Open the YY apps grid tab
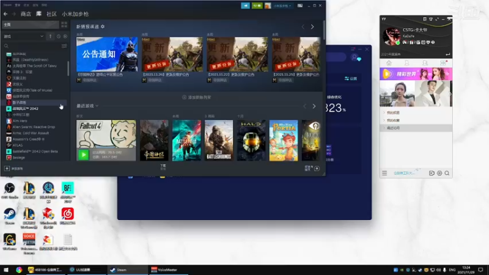The image size is (489, 275). [443, 63]
